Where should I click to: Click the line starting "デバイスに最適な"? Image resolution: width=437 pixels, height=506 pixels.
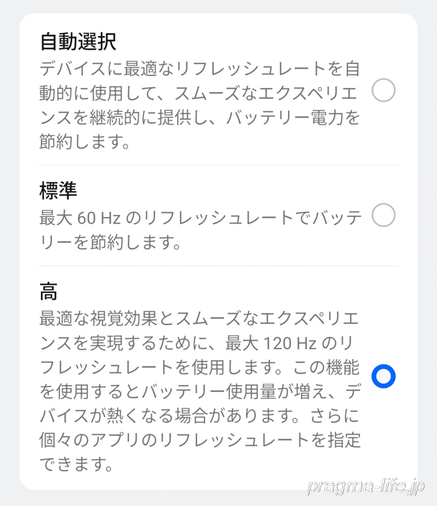200,68
